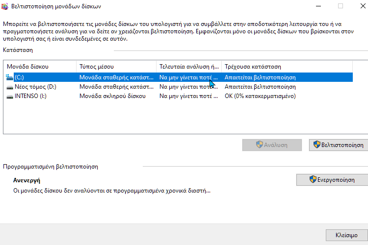Close the window with the X button
Screen dimensions: 368x245
(x=363, y=6)
